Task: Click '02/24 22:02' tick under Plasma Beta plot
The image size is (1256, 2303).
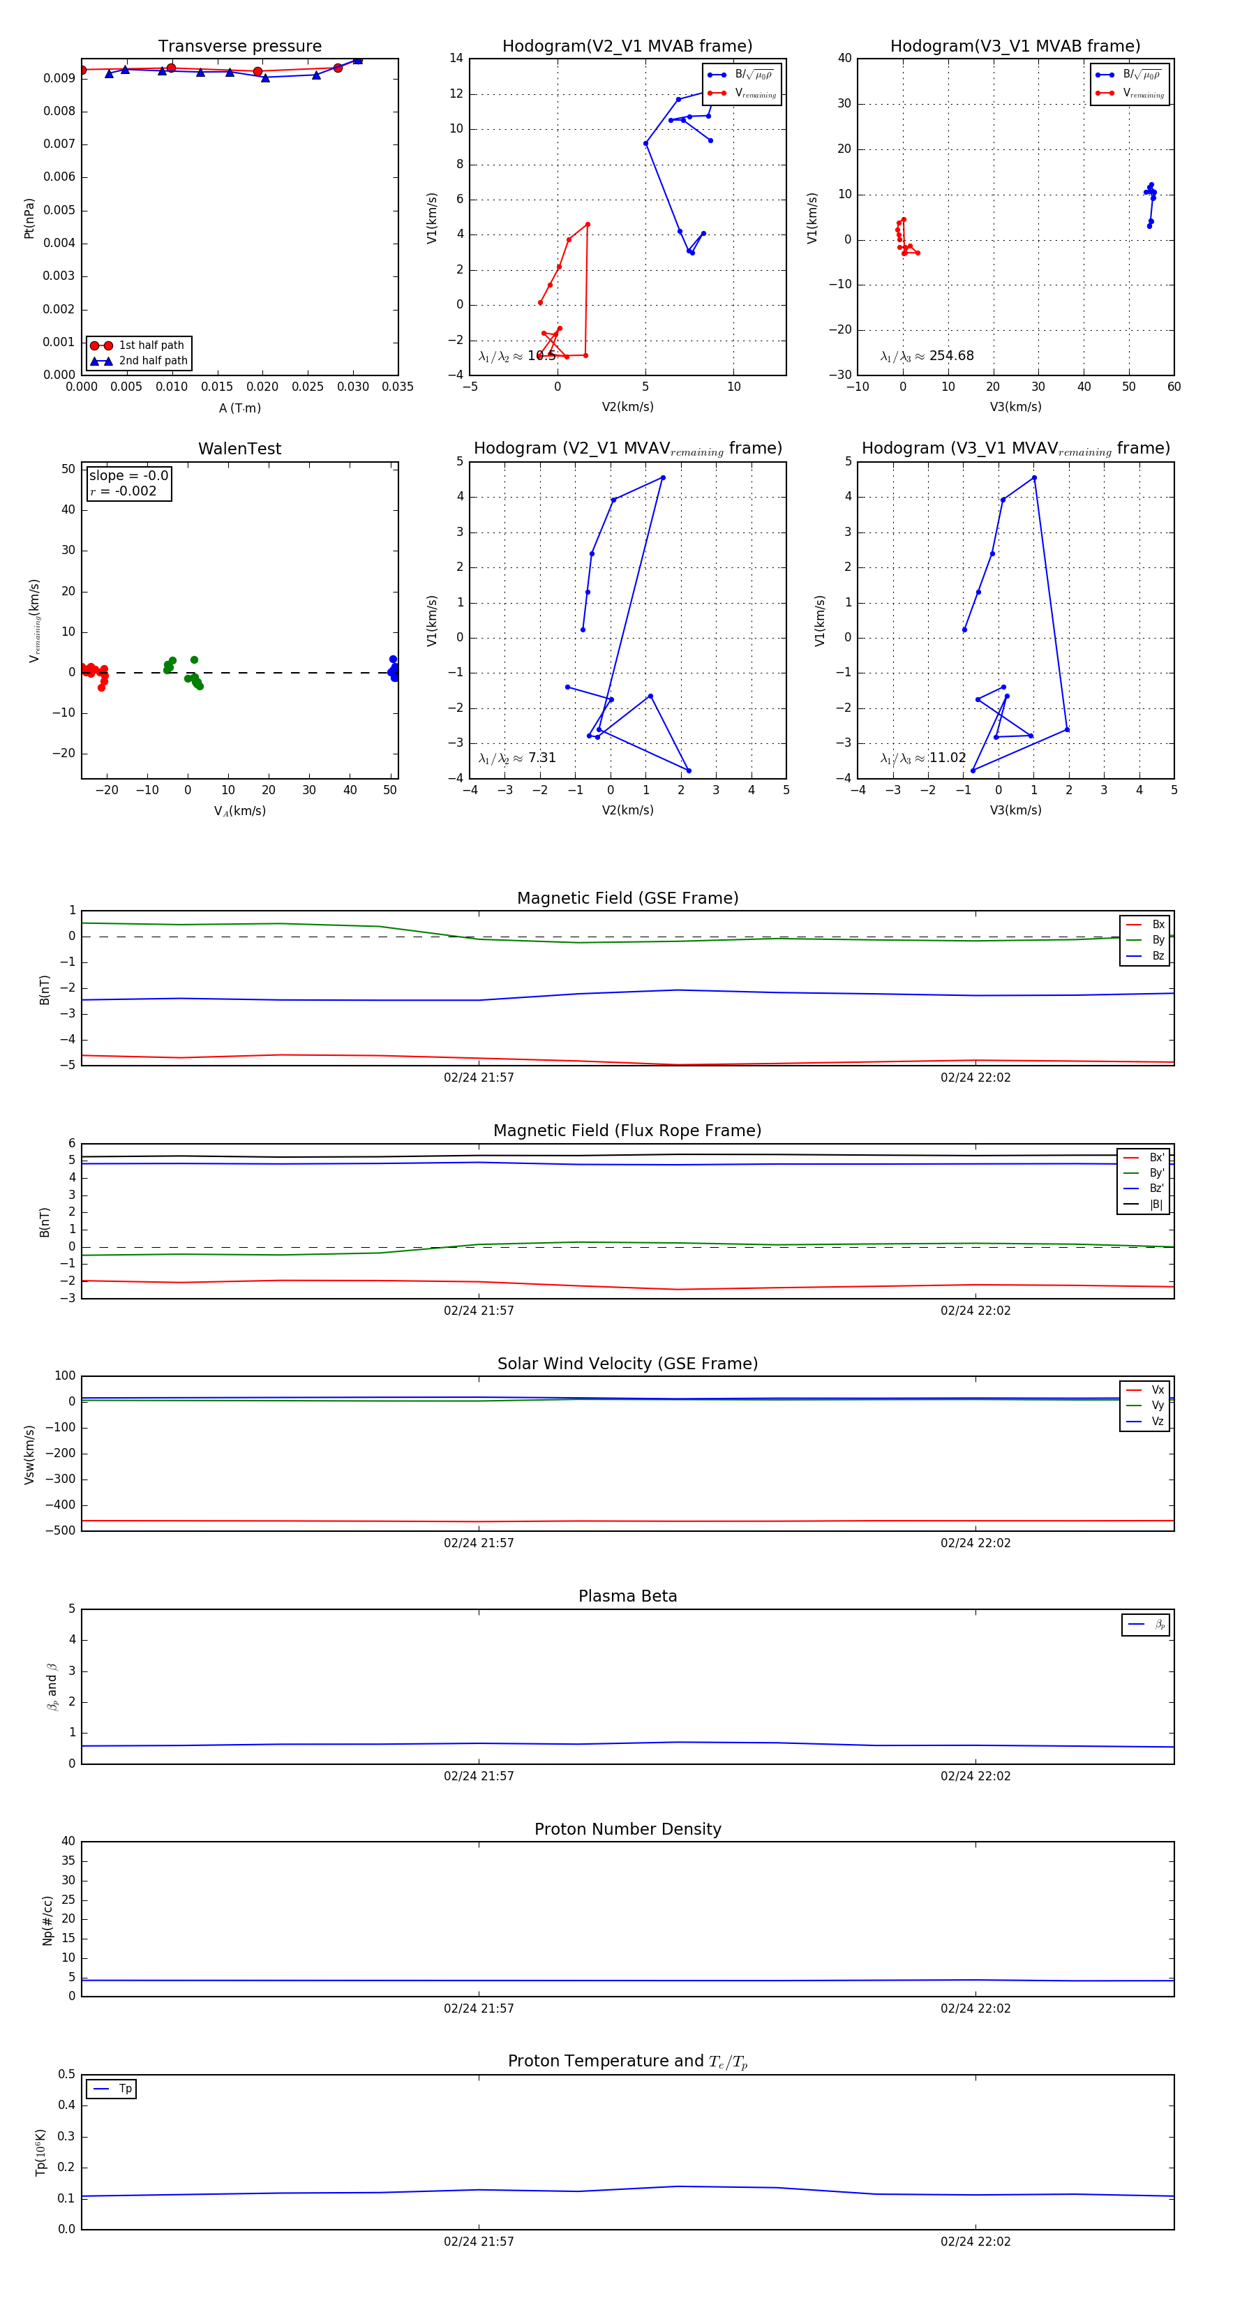Action: point(975,1775)
